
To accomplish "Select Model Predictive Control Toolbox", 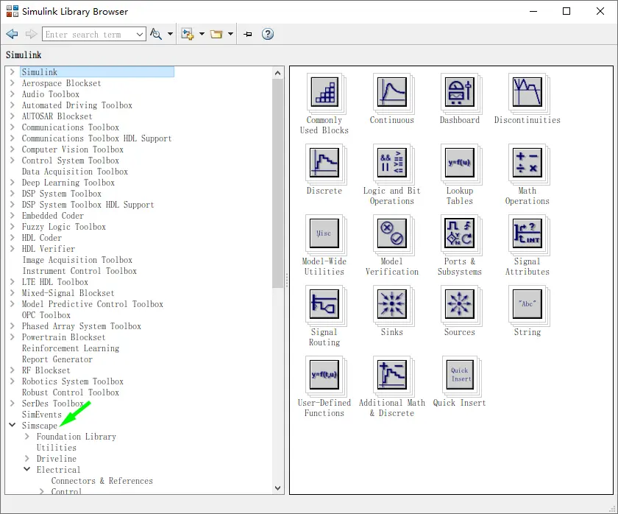I will pos(92,304).
